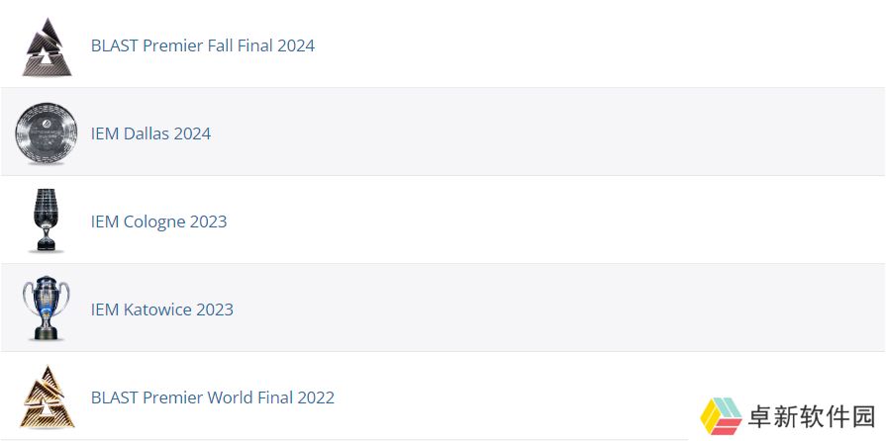
Task: Open BLAST Premier World Final 2022 link
Action: [213, 397]
